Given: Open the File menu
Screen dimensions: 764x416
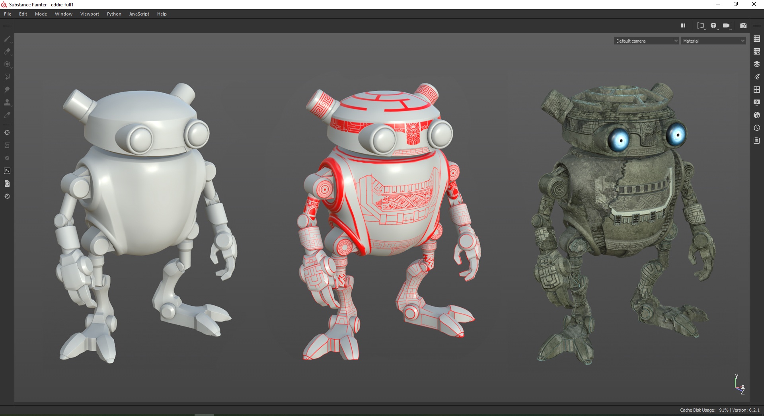Looking at the screenshot, I should pyautogui.click(x=8, y=14).
